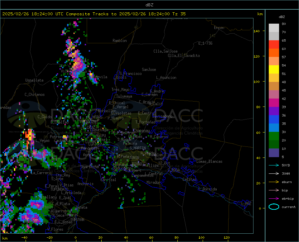The image size is (299, 242).
Task: Click the 'Encon' map label
Action: (x=219, y=28)
